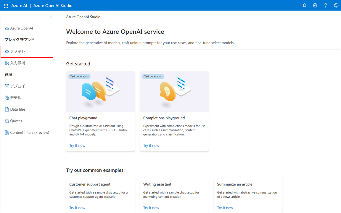The height and width of the screenshot is (213, 341).
Task: Open the settings gear icon
Action: [315, 6]
